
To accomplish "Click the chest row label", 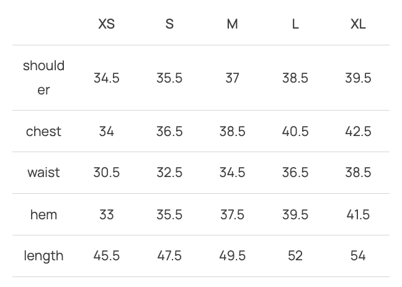I will point(43,131).
